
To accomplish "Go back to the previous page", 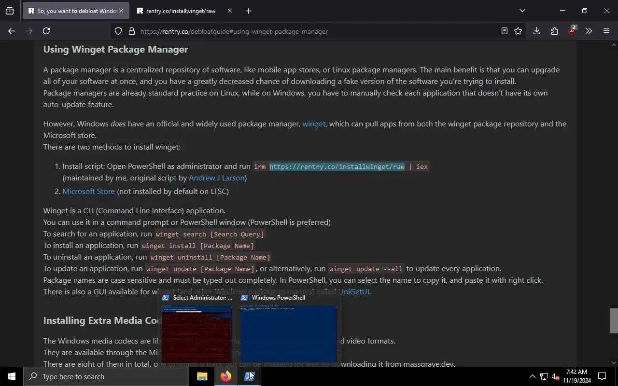I will 12,31.
